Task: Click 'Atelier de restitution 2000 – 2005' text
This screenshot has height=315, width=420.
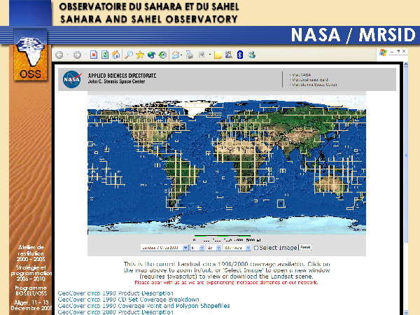Action: click(31, 253)
